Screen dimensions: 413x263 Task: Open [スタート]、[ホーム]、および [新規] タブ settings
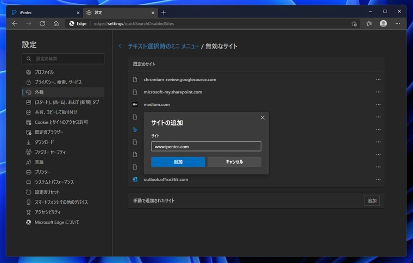pyautogui.click(x=63, y=102)
